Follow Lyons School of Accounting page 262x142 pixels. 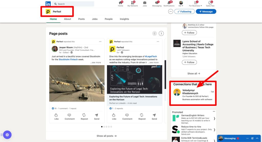(190, 62)
